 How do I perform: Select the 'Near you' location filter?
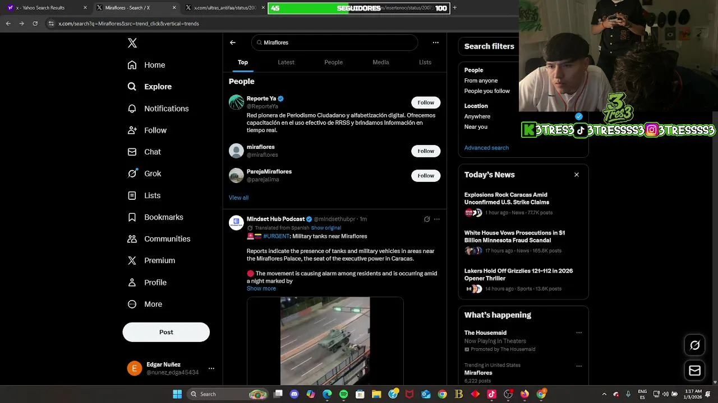(x=476, y=127)
